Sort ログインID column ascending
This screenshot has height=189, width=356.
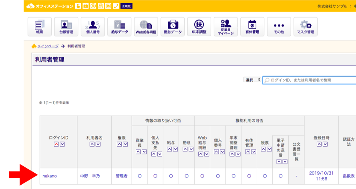[x=56, y=144]
